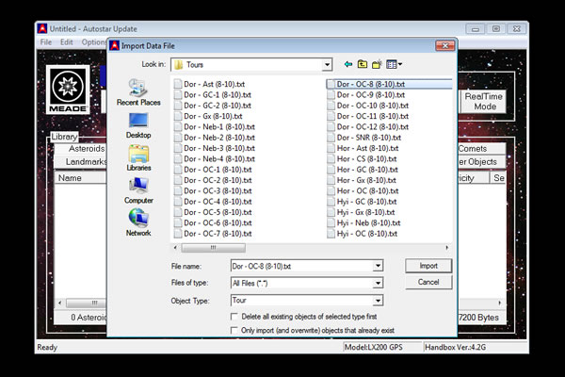Open Recent Places in the sidebar
The height and width of the screenshot is (377, 565).
[138, 92]
